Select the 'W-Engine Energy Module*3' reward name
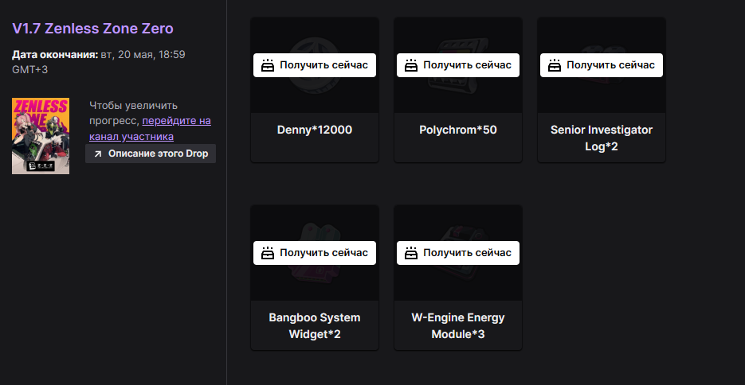The height and width of the screenshot is (385, 745). pyautogui.click(x=458, y=325)
